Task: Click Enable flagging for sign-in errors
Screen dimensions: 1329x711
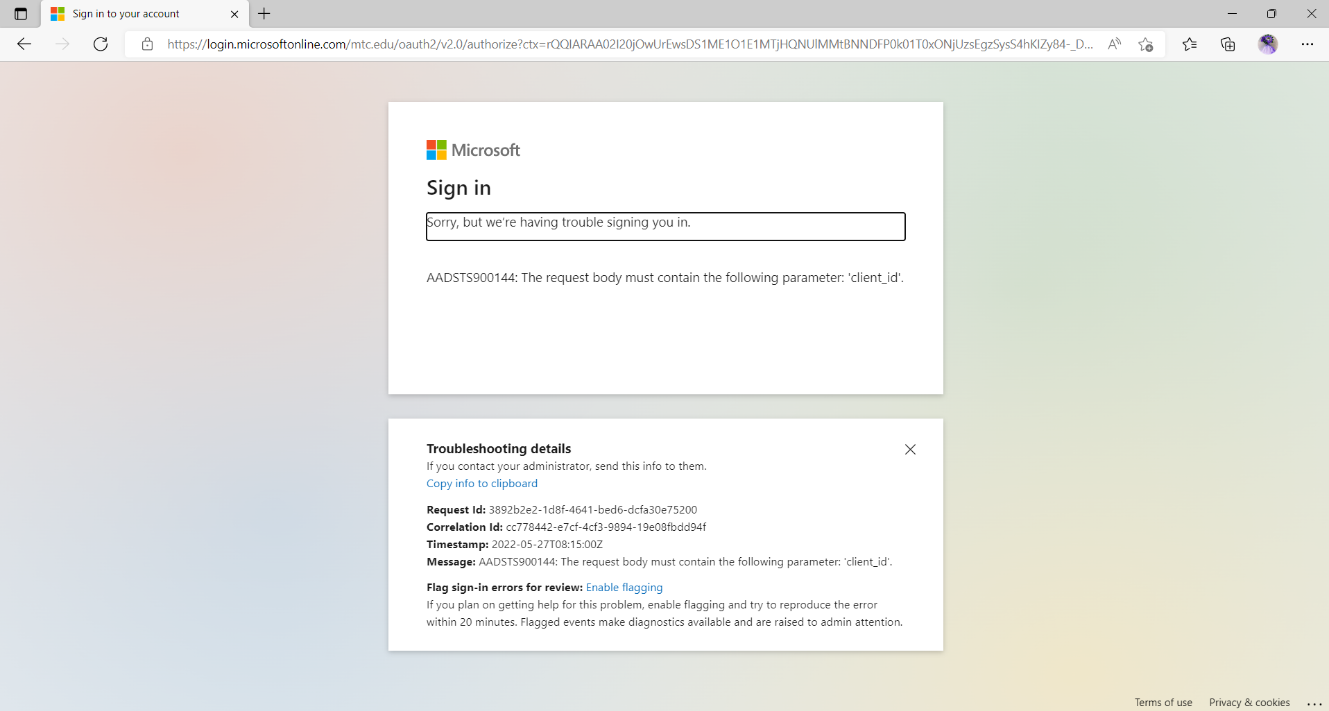Action: pyautogui.click(x=624, y=587)
